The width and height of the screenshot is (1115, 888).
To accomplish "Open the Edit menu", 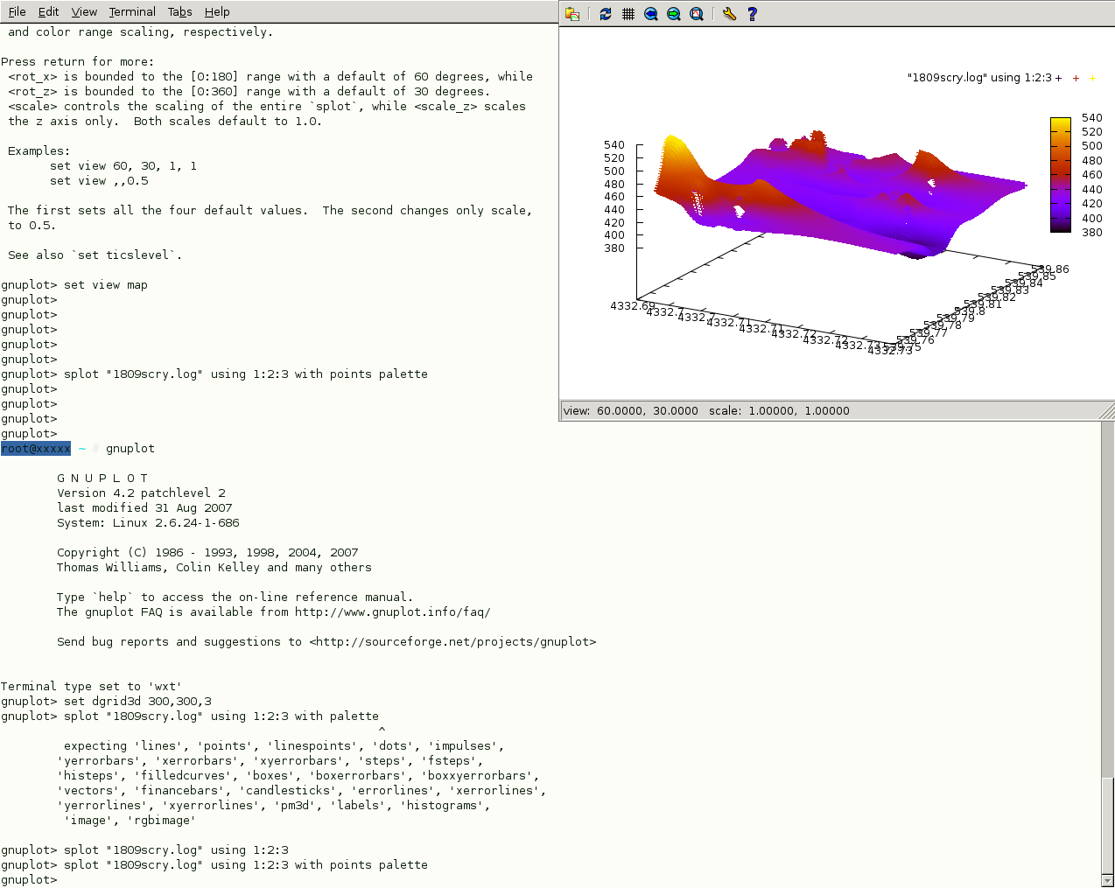I will click(49, 11).
